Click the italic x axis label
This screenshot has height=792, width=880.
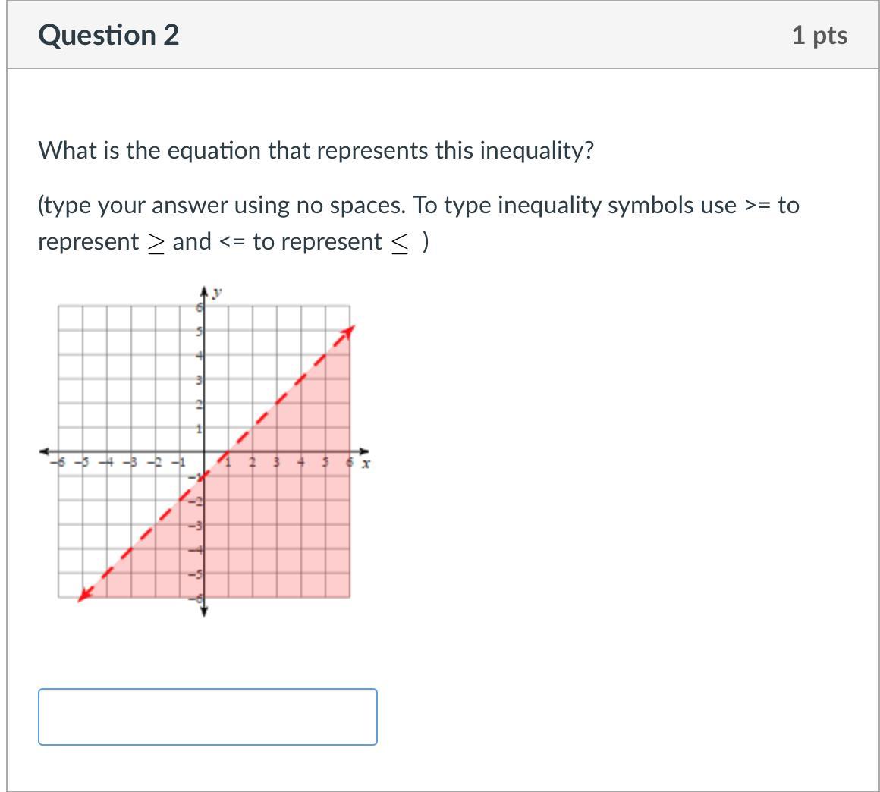coord(366,463)
